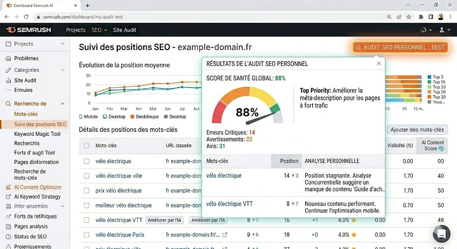Select Suivi des positions SEO sidebar item
The height and width of the screenshot is (249, 457).
pyautogui.click(x=34, y=124)
